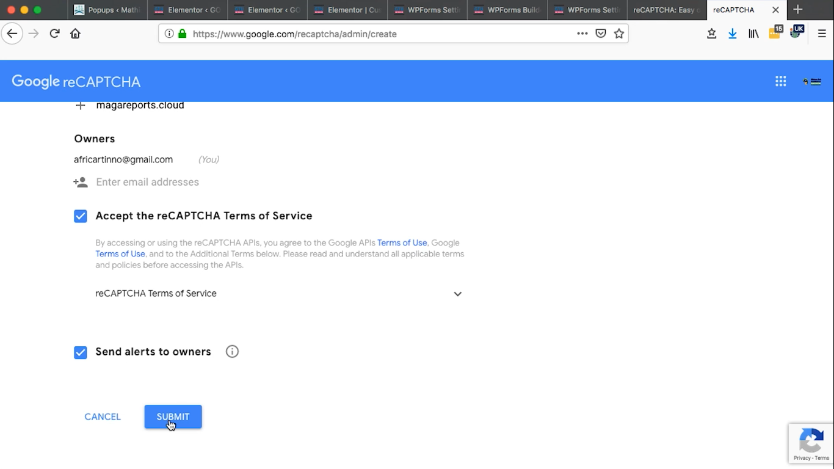Screen dimensions: 834x469
Task: Toggle Send alerts to owners checkbox
Action: (x=81, y=352)
